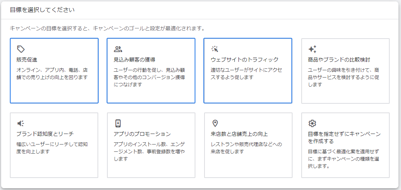Click the megaphone icon for ブランド認知度とリーチ
Screen dimensions: 401x190
(x=21, y=123)
